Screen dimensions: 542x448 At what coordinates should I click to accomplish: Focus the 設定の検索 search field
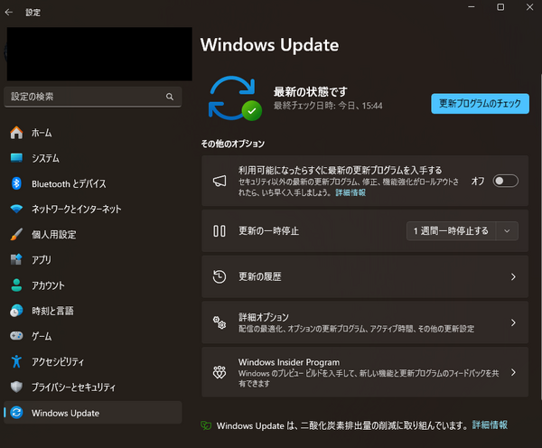point(93,97)
